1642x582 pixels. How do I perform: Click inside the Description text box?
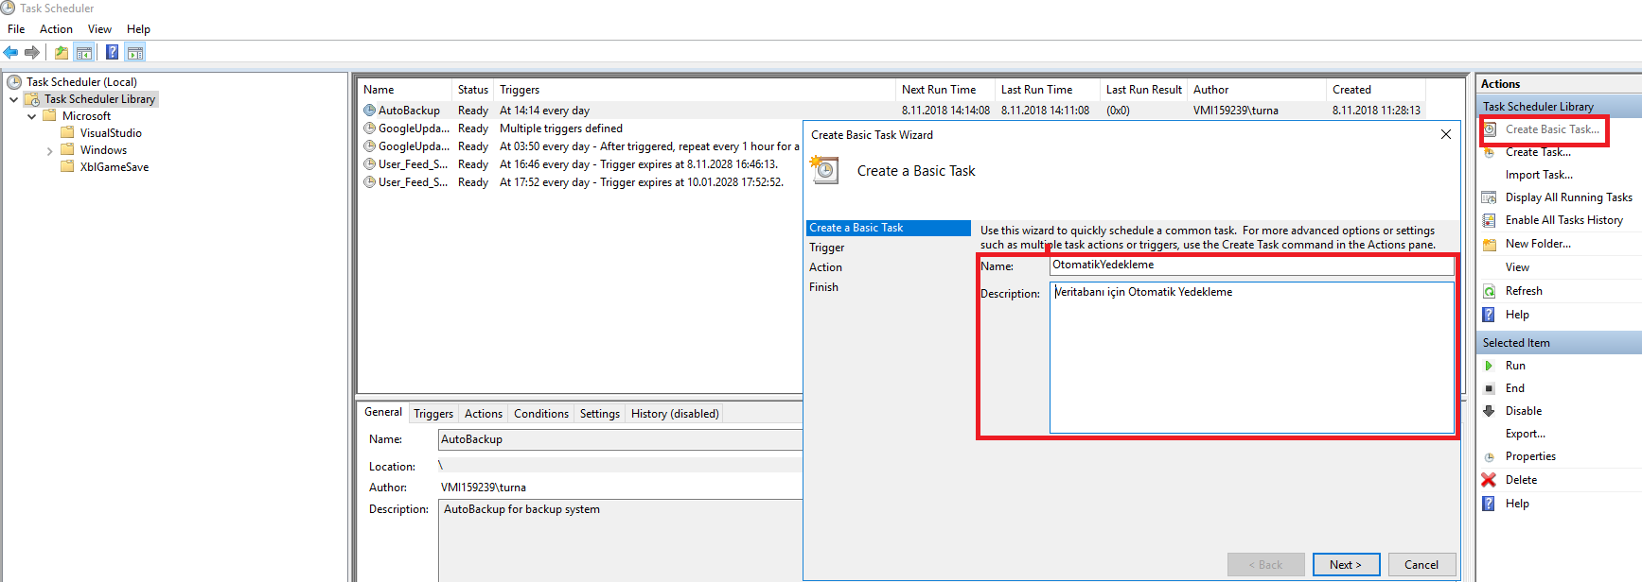point(1249,359)
